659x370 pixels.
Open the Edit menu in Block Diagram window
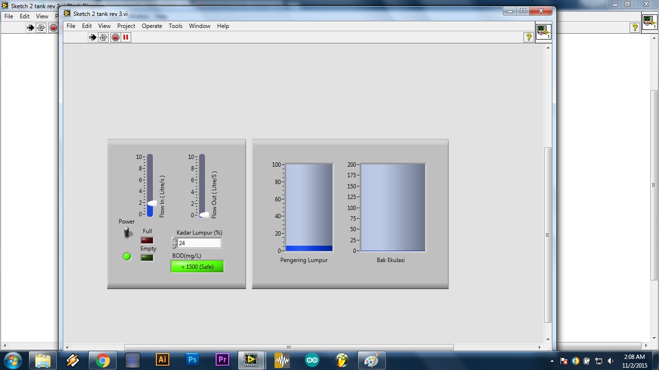point(25,16)
